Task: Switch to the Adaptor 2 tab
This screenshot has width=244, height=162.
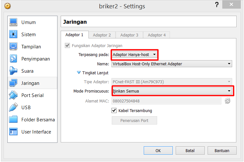Action: tap(102, 35)
